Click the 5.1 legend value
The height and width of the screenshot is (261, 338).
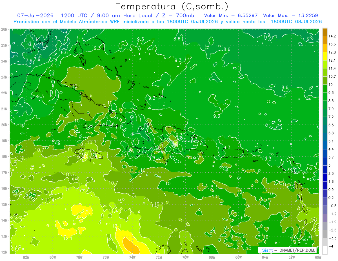click(331, 141)
